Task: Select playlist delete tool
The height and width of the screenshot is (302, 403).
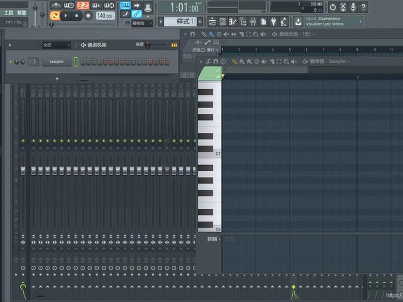Action: point(219,34)
